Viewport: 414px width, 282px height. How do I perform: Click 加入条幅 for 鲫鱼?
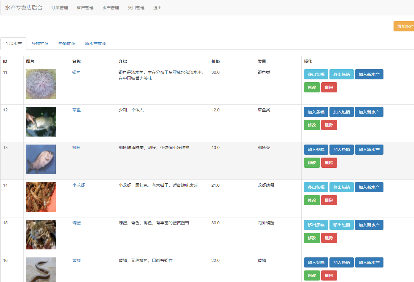[x=316, y=149]
